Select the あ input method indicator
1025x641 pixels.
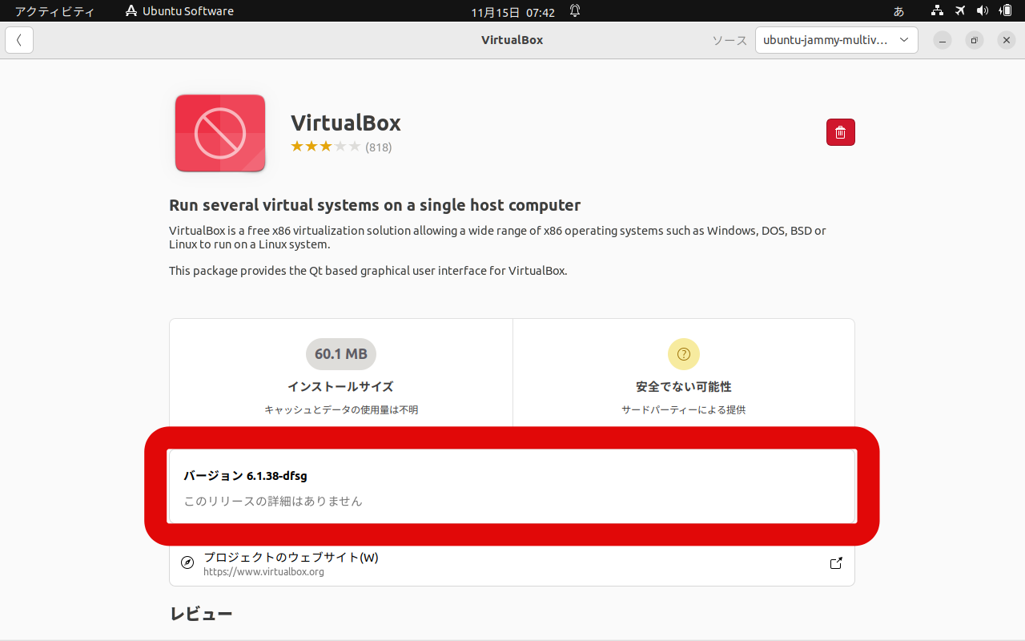point(898,11)
